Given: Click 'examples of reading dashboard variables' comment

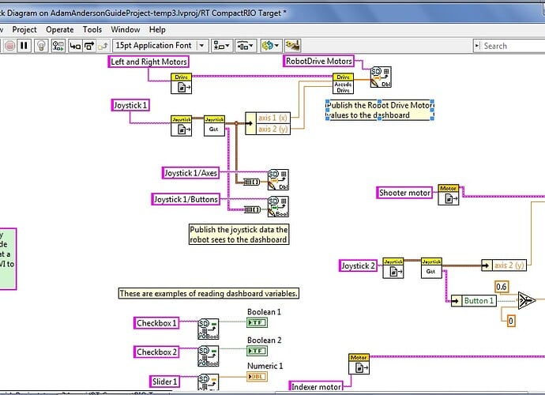Looking at the screenshot, I should (x=209, y=293).
